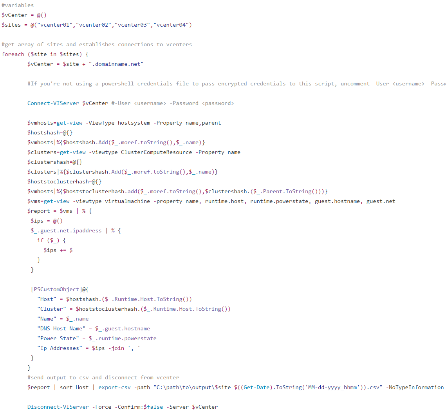Click the Disconnect-VIServer cmdlet
Viewport: 446px width, 415px height.
pyautogui.click(x=58, y=407)
